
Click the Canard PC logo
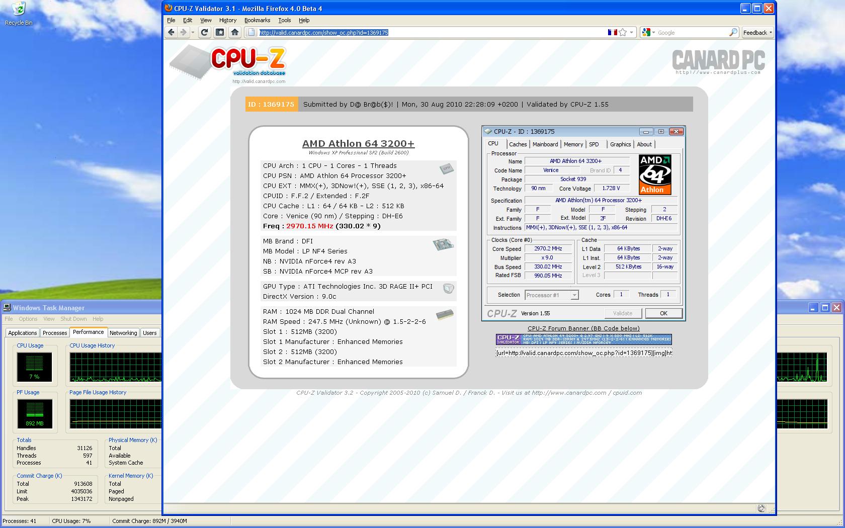[718, 62]
